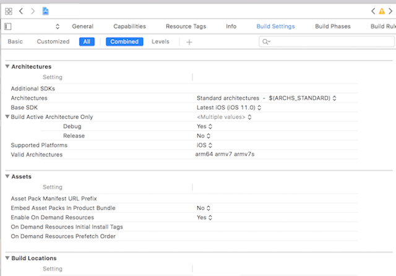The image size is (396, 276).
Task: Collapse the Build Active Architecture Only row
Action: point(7,117)
